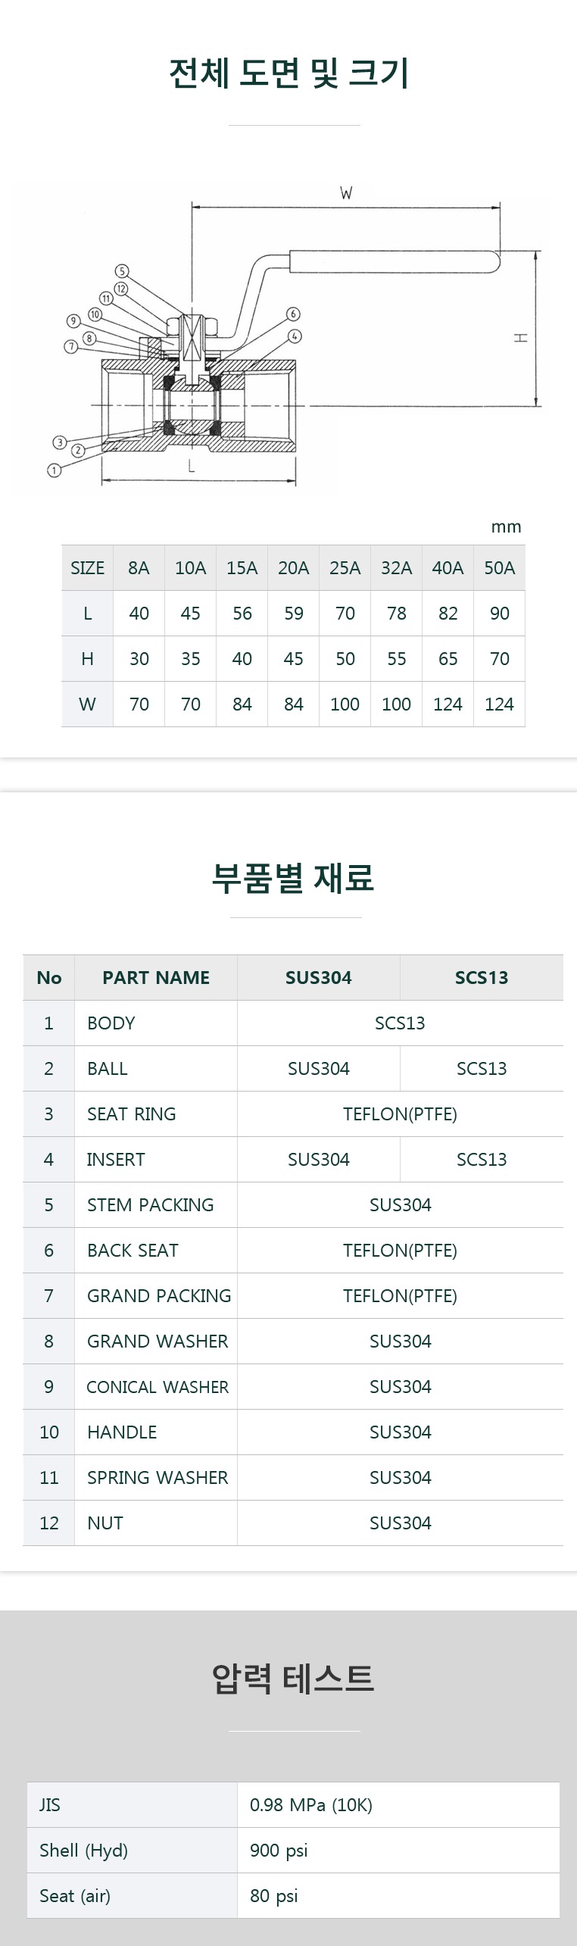
Task: Click the H dimension label beside the handle
Action: point(521,338)
